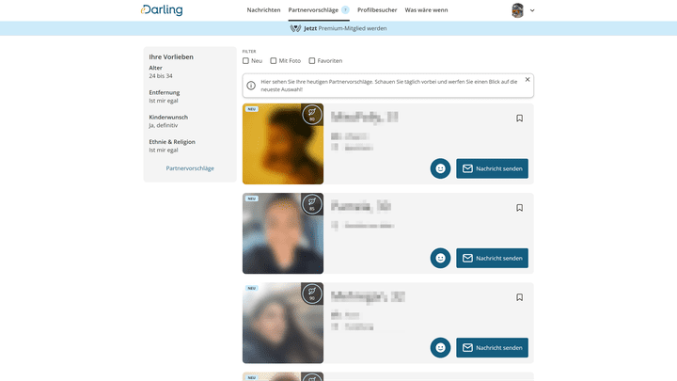Enable the Favoriten filter checkbox
677x381 pixels.
point(312,61)
